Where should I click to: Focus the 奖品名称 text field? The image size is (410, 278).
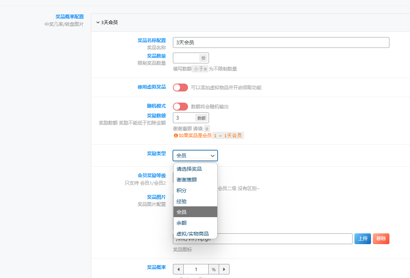click(281, 42)
